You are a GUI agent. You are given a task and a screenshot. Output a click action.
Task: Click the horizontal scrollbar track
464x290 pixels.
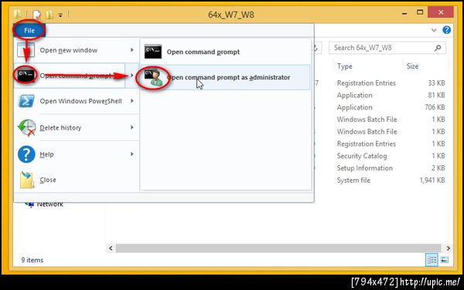click(278, 248)
